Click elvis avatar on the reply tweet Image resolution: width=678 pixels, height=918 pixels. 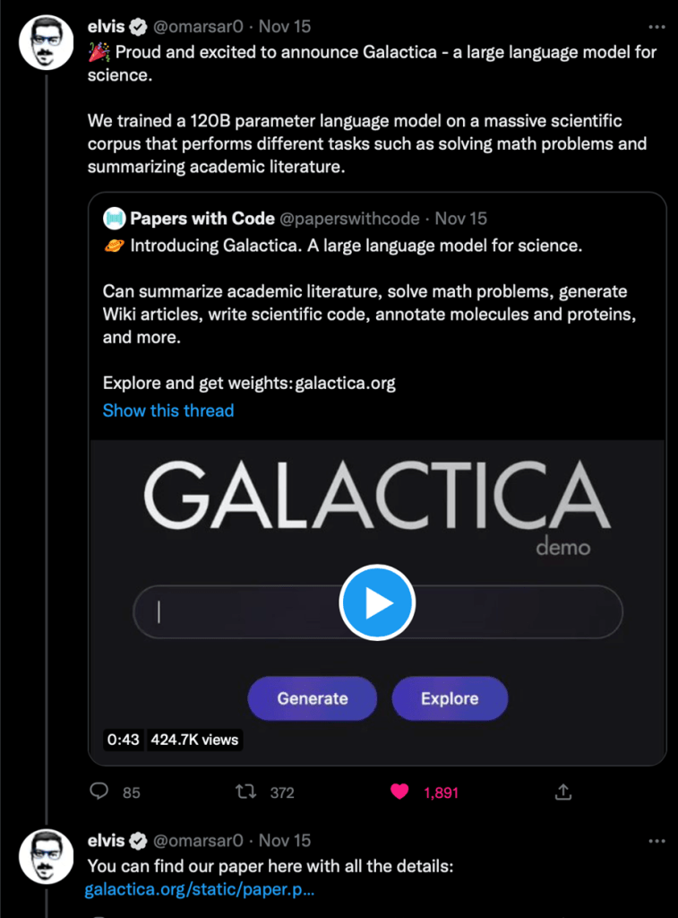point(46,855)
